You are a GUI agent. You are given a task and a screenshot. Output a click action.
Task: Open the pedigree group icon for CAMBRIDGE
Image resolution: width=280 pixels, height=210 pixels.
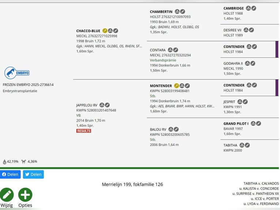(x=249, y=8)
